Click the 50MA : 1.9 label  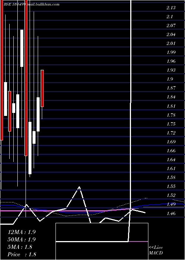(21, 240)
